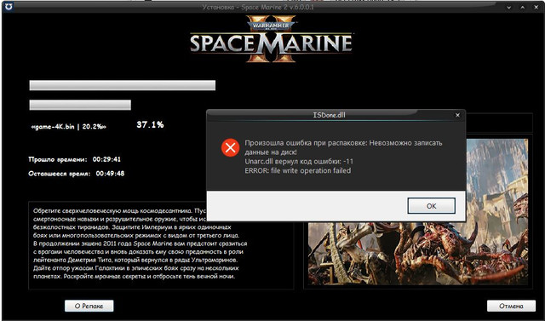545x321 pixels.
Task: Click remaining time value 00:49:48
Action: point(110,174)
